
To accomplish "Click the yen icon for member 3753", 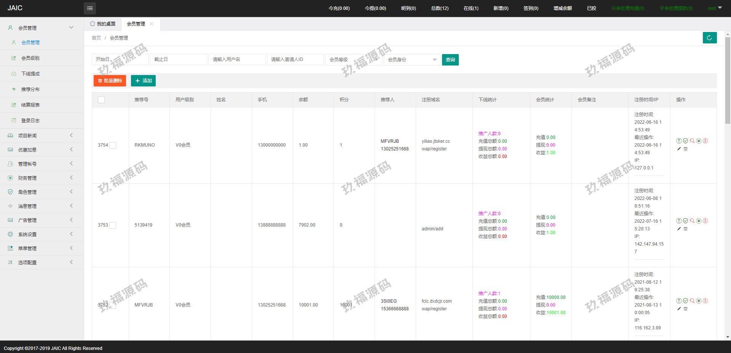I will pyautogui.click(x=699, y=221).
